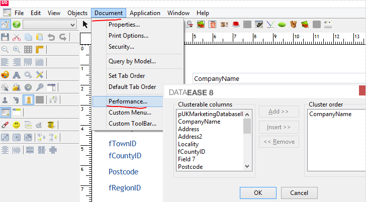
Task: Click the HTML5 icon in the top toolbar
Action: (x=212, y=24)
